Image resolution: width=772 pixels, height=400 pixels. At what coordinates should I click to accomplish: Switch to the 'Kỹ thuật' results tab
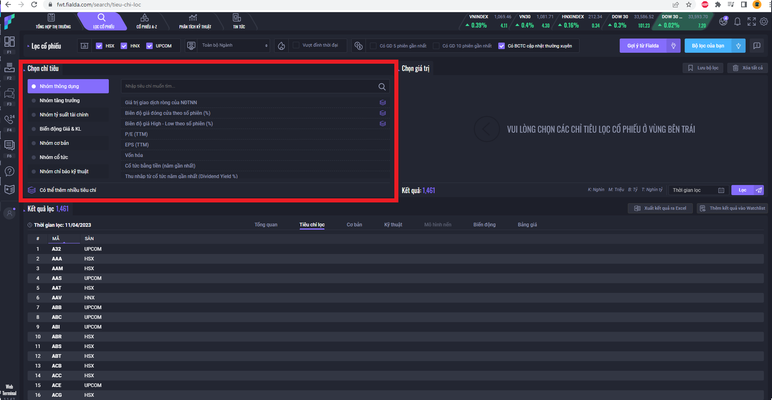(393, 225)
